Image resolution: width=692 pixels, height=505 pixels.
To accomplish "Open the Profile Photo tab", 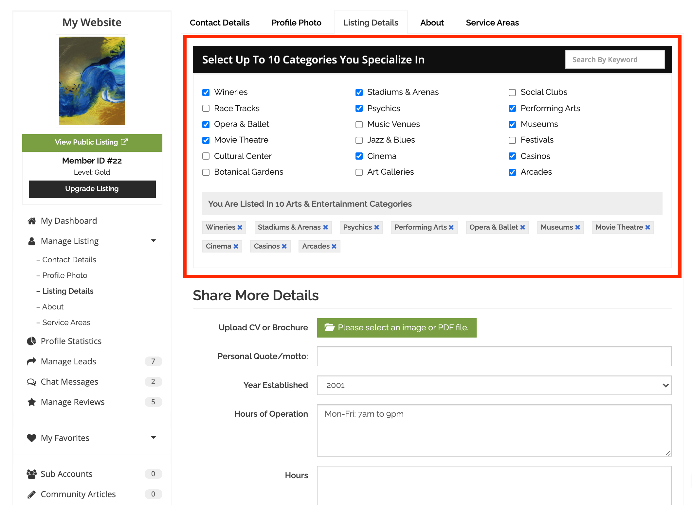I will pos(296,23).
